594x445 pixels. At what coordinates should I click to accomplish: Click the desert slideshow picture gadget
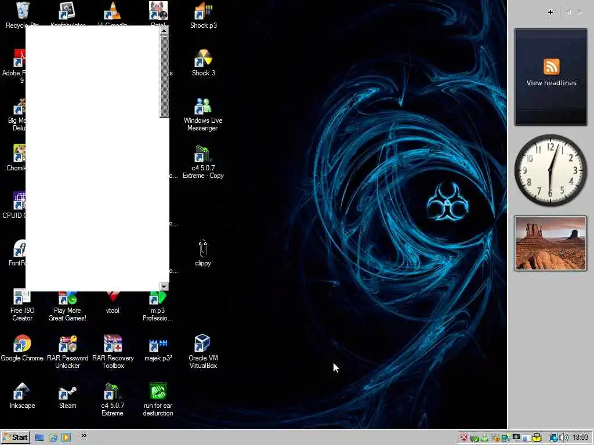(550, 243)
